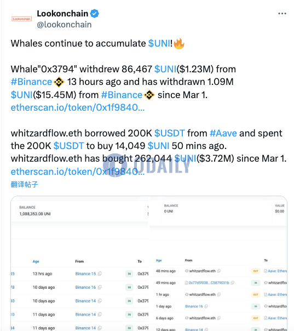
Task: Click the Lookonchain profile avatar
Action: (x=22, y=19)
